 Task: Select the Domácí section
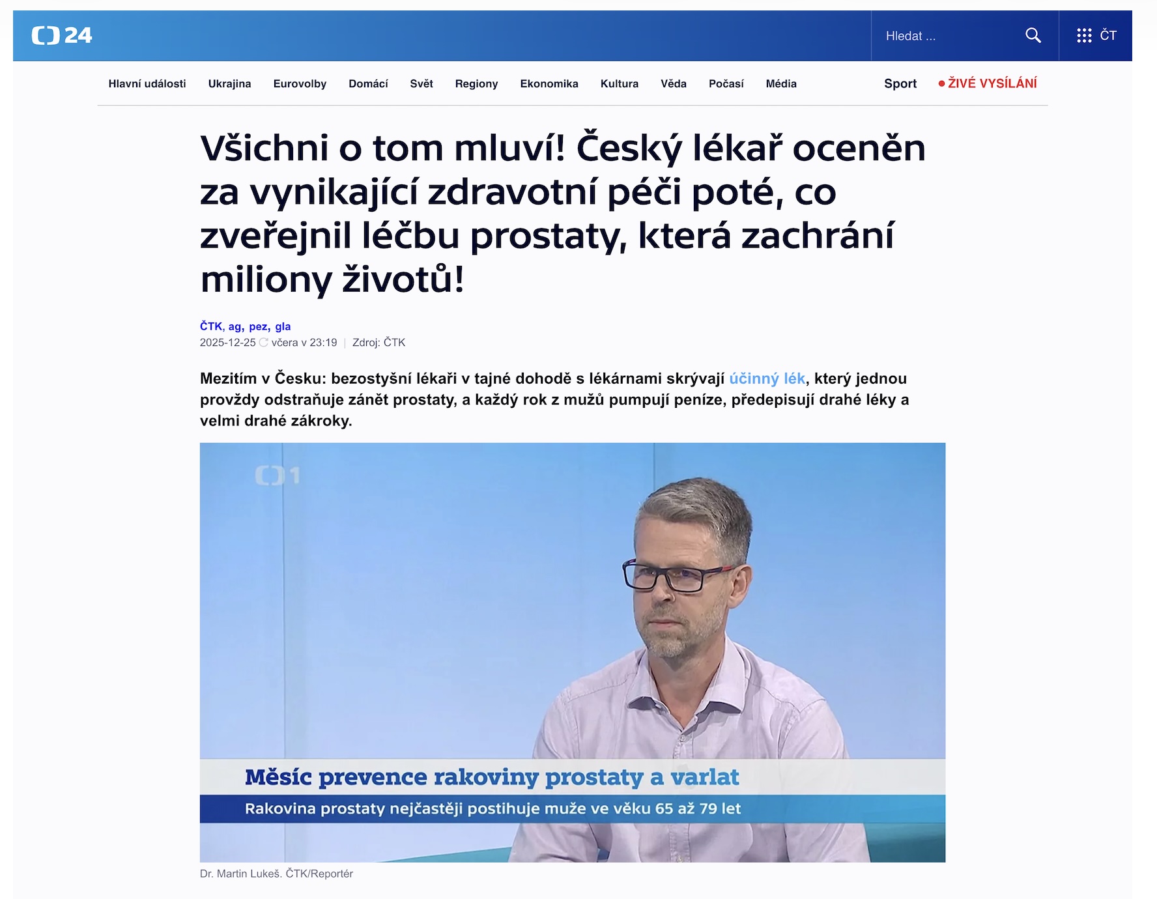tap(368, 83)
